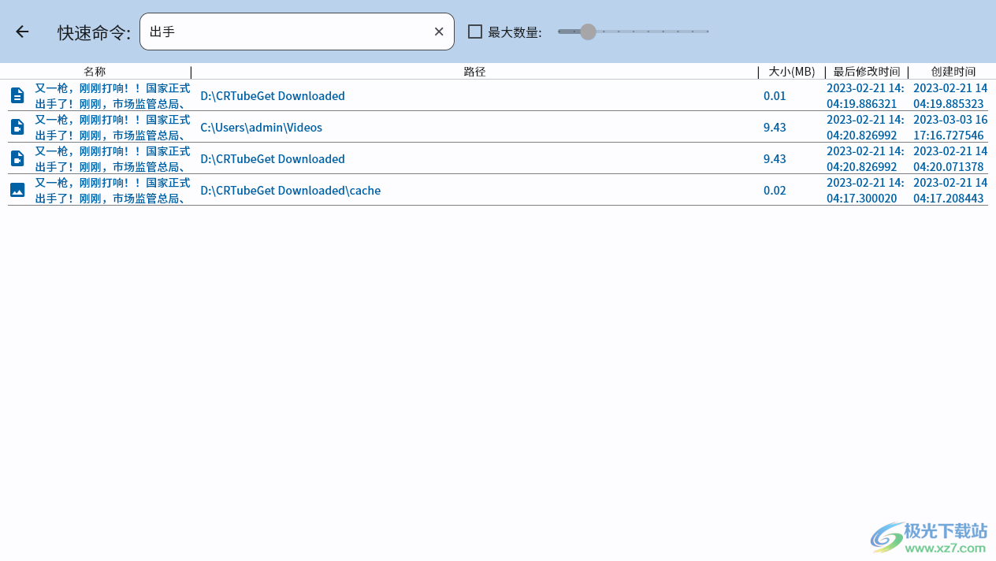Sort by the 路径 column header
The width and height of the screenshot is (996, 561).
point(474,72)
